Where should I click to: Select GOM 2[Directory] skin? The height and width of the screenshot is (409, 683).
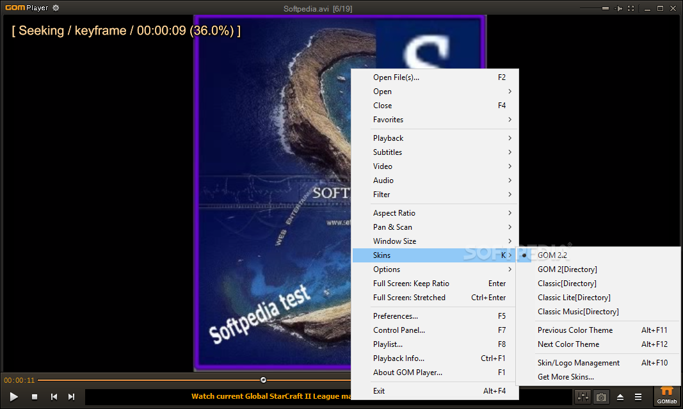[x=599, y=269]
